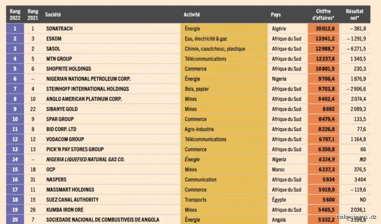
Task: Click the ESKOM row name
Action: 54,39
